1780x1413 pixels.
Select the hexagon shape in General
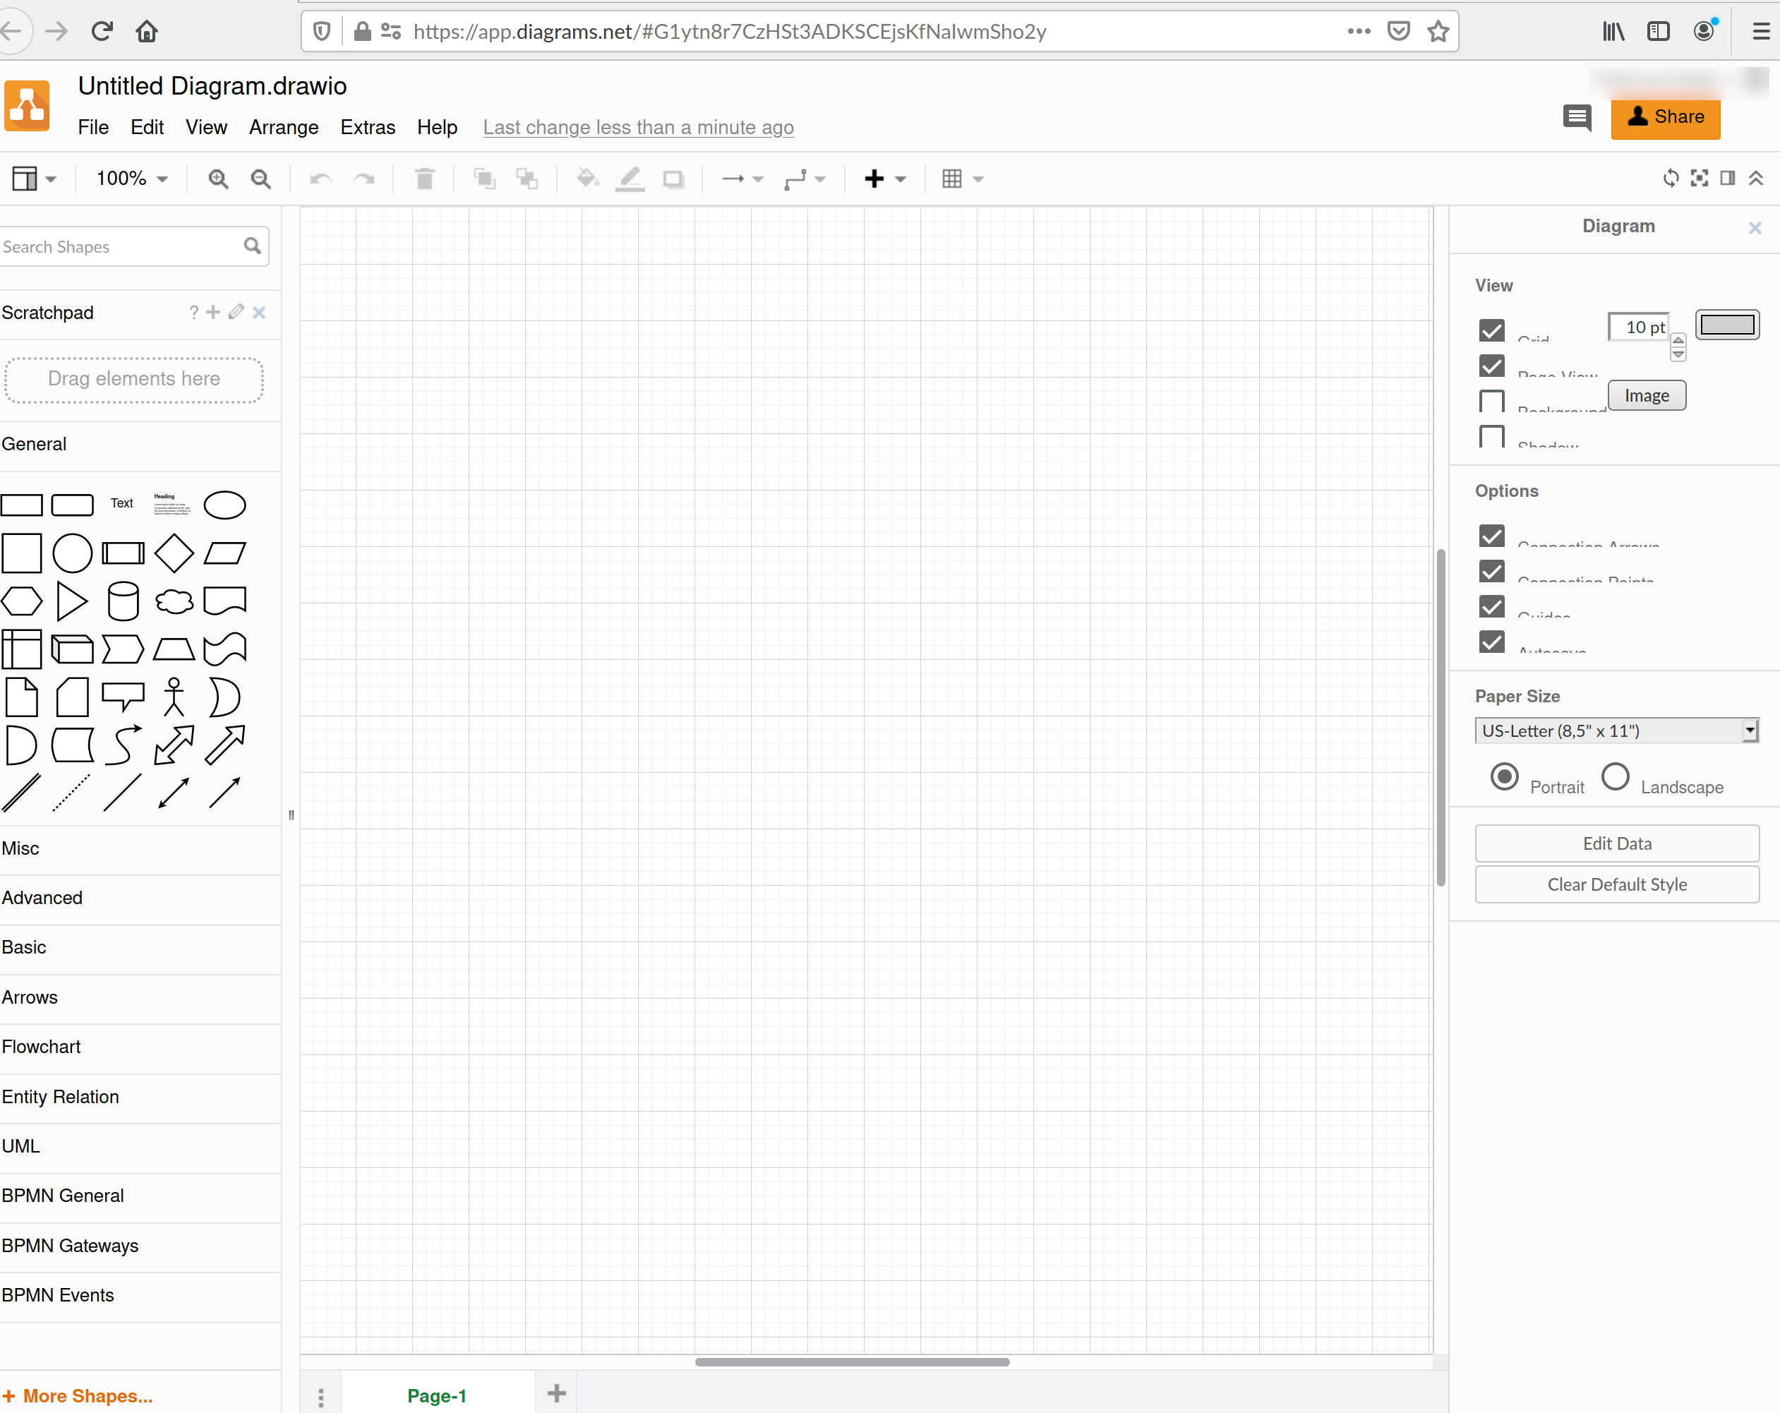[x=21, y=601]
